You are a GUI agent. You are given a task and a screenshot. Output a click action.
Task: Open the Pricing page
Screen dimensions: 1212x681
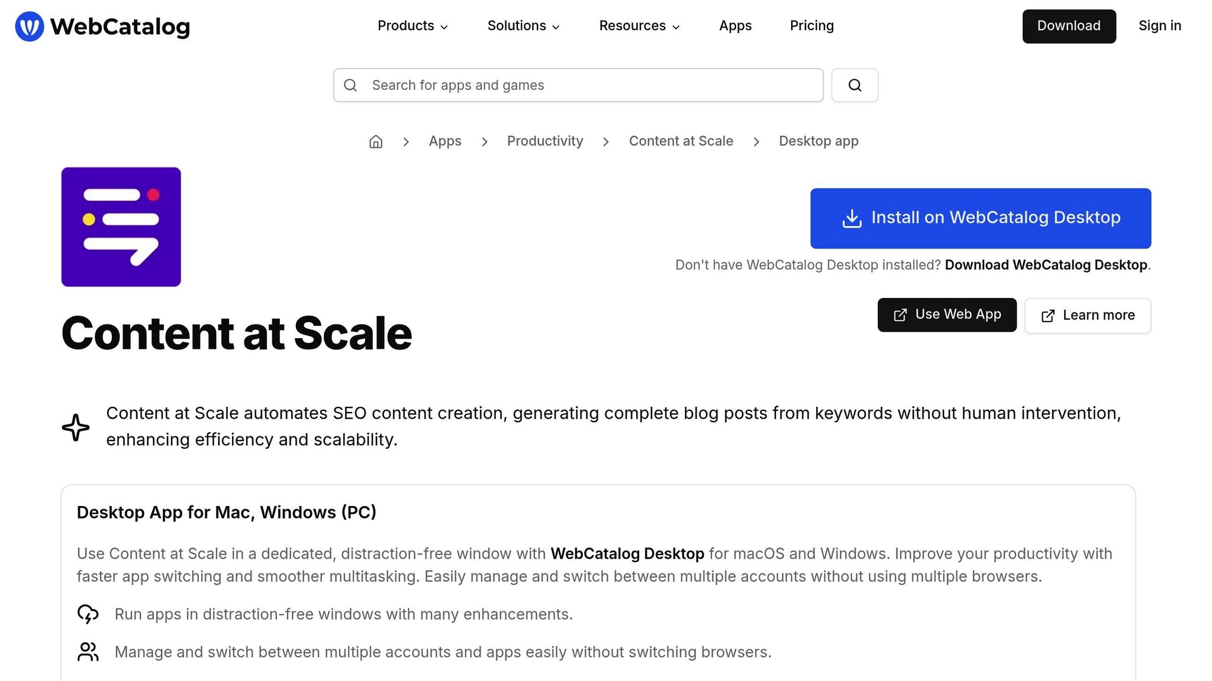pyautogui.click(x=811, y=26)
